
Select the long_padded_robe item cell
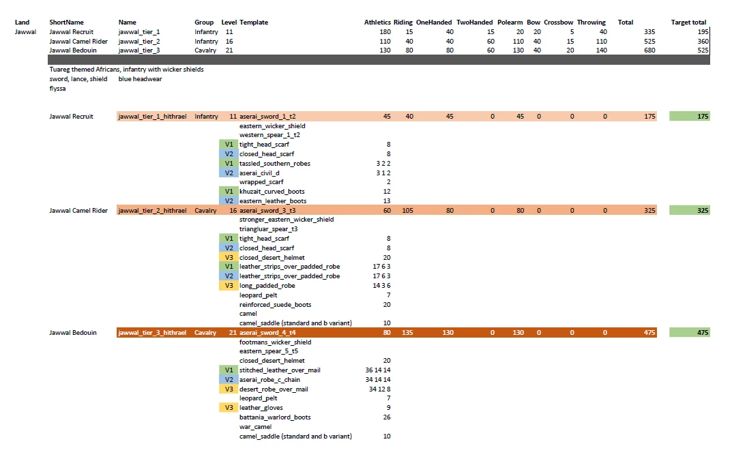267,286
